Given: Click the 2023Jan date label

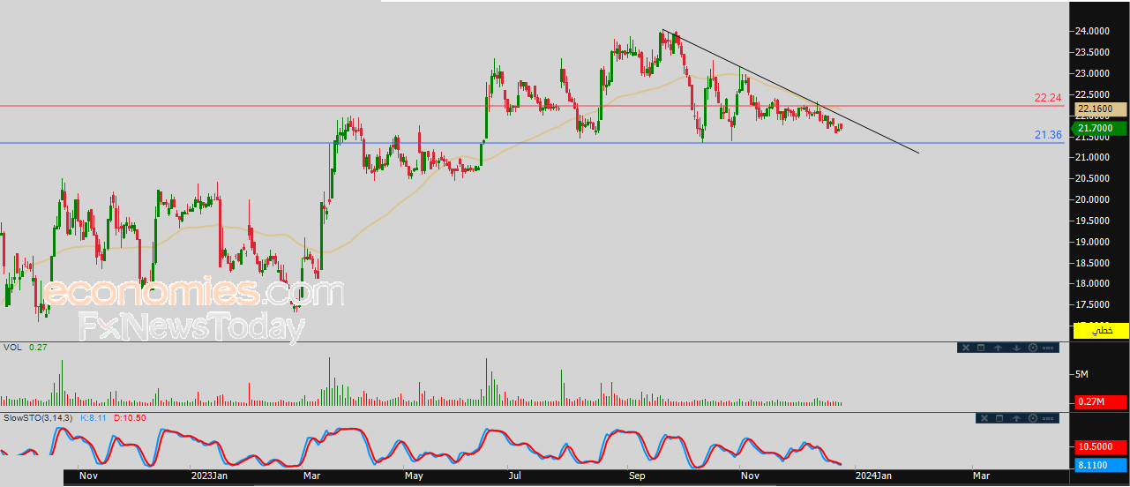Looking at the screenshot, I should 212,476.
